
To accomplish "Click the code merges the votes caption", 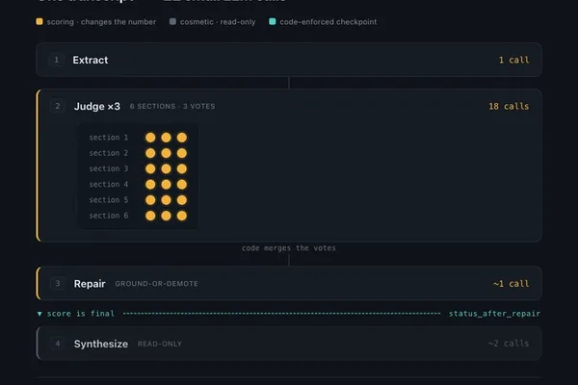I will click(x=289, y=248).
